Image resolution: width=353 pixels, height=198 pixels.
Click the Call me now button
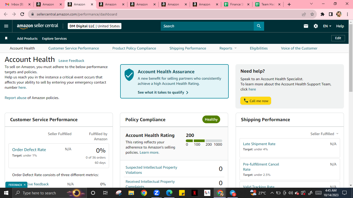(256, 101)
